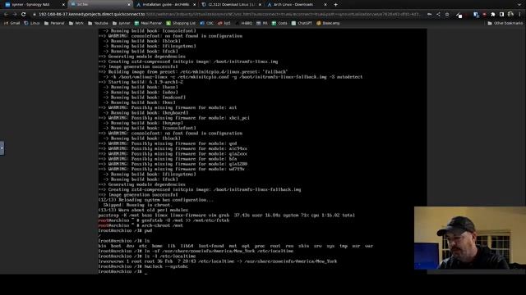Screen dimensions: 526x295
Task: Switch to the Arch Linux Downloads tab
Action: pos(297,4)
